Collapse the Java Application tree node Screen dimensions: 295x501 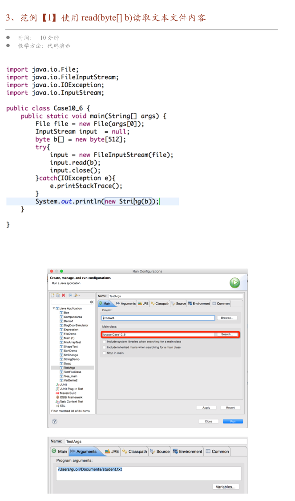coord(54,308)
